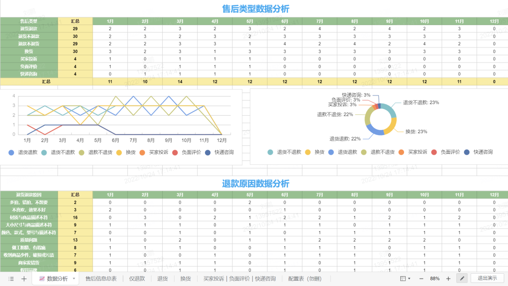Click the 快递咨询: 3% donut label
Screen dimensions: 508x286
[x=356, y=95]
